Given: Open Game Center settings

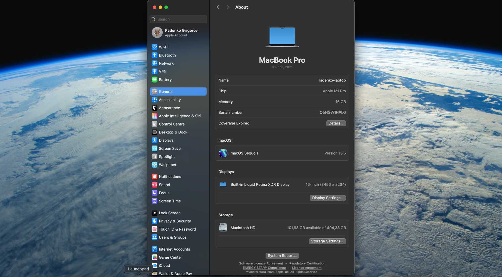Looking at the screenshot, I should [178, 257].
